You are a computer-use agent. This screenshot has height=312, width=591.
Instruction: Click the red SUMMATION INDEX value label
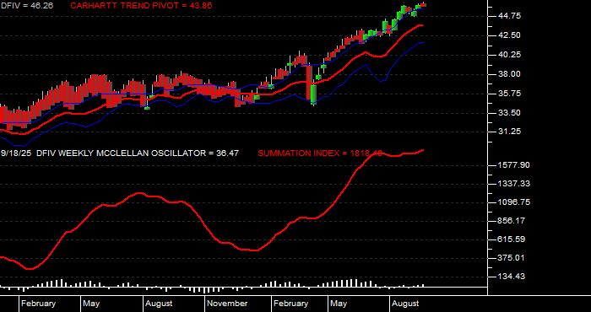(320, 153)
